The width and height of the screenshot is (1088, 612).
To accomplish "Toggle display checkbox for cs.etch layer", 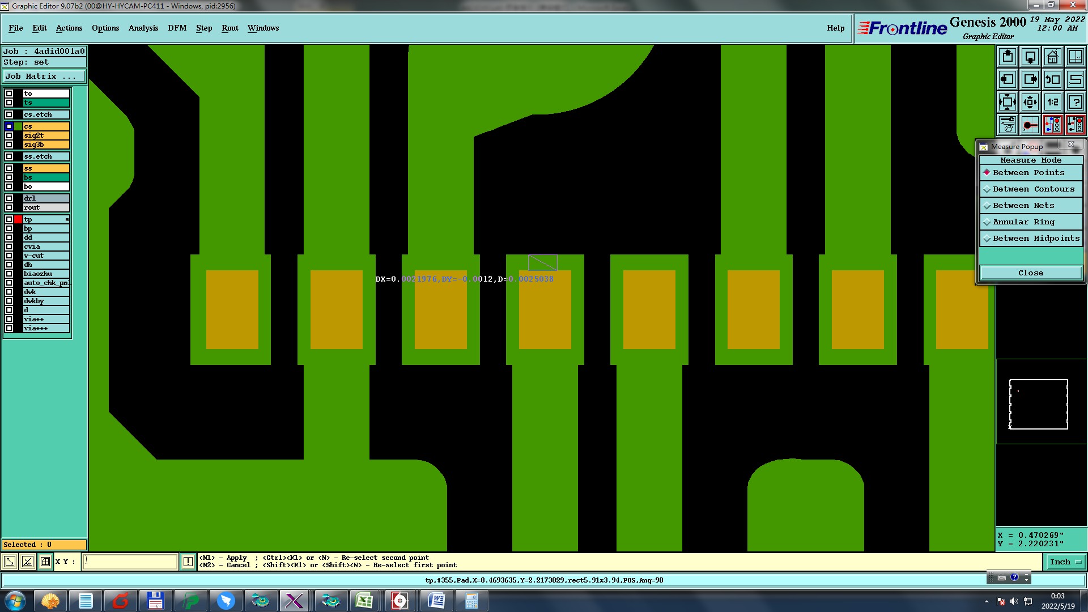I will point(9,114).
